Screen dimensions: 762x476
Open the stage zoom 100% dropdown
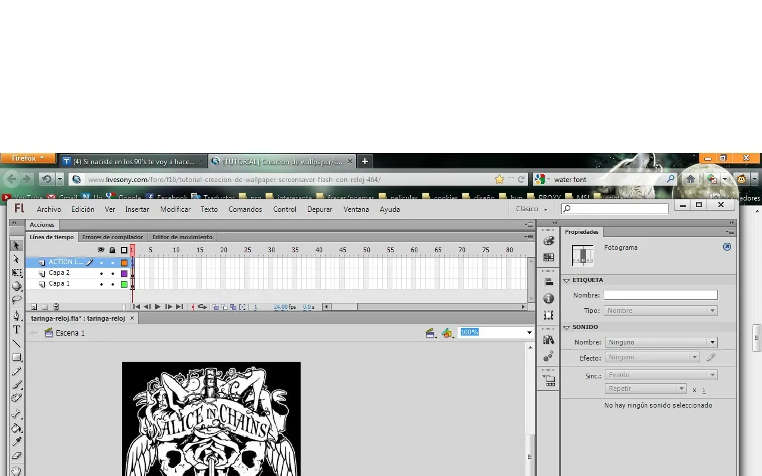coord(529,332)
